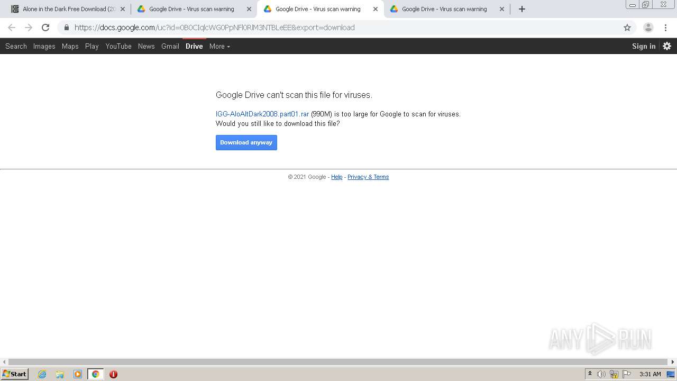Viewport: 677px width, 381px height.
Task: Open the Action Center flag icon
Action: click(627, 374)
